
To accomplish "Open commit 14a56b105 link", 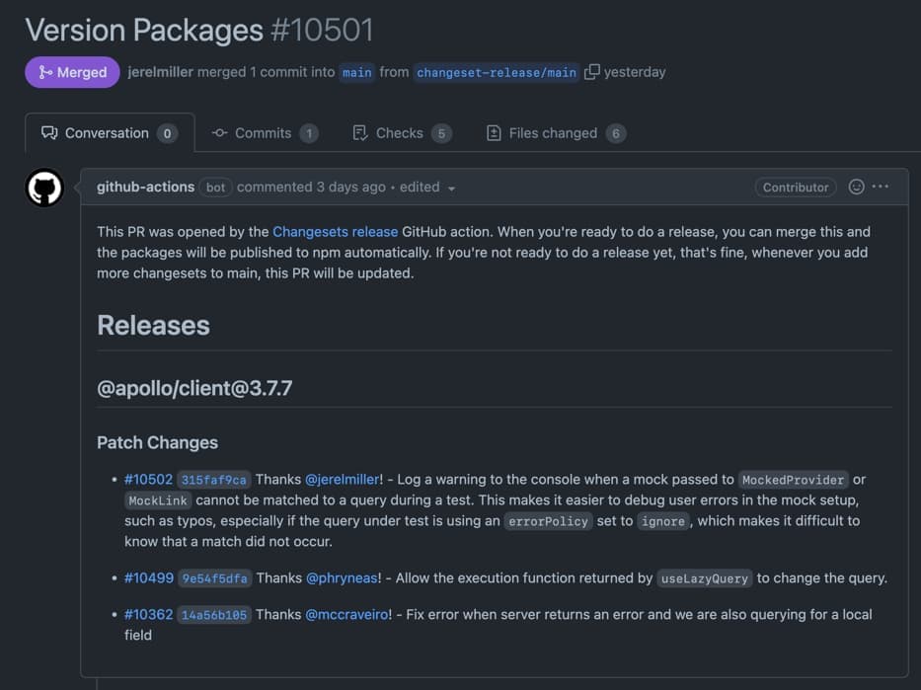I will click(214, 615).
